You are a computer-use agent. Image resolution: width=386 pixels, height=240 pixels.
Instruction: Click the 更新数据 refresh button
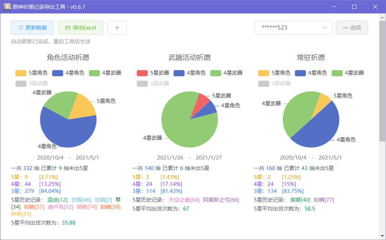coord(32,27)
